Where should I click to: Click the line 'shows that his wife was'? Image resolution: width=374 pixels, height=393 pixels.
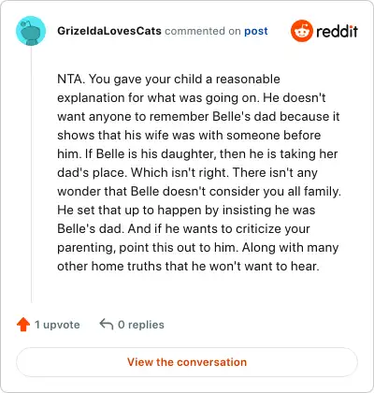pyautogui.click(x=189, y=135)
